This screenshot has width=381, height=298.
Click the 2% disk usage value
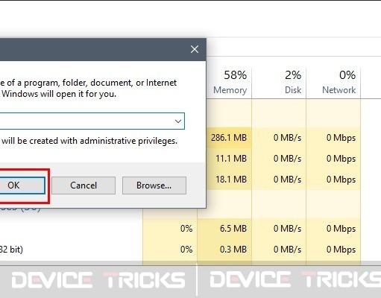point(293,75)
